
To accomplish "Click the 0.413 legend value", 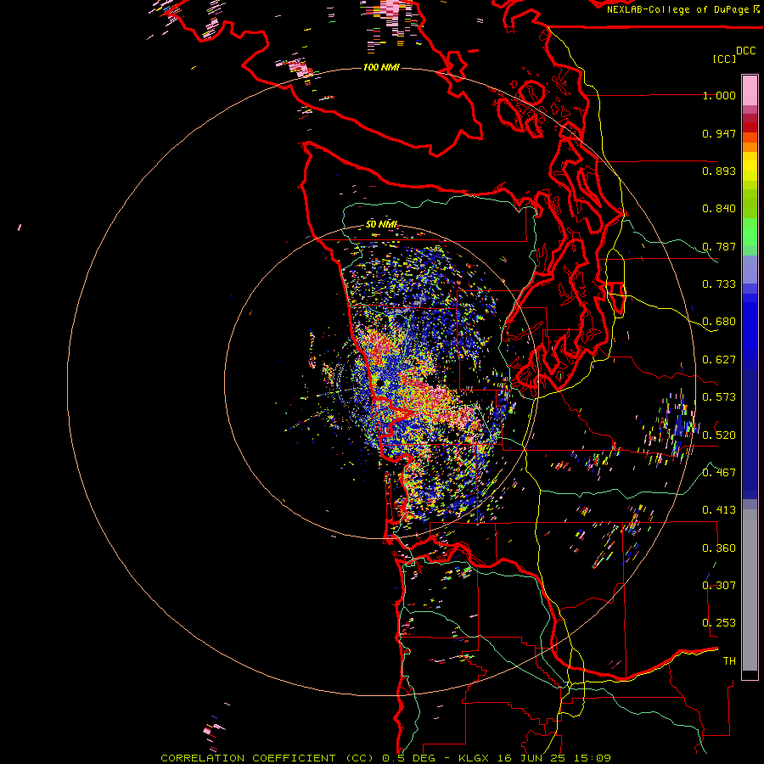I will click(719, 510).
